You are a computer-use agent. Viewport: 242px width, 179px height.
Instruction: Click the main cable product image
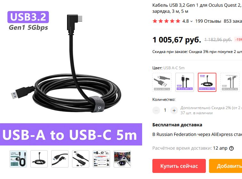pos(71,73)
